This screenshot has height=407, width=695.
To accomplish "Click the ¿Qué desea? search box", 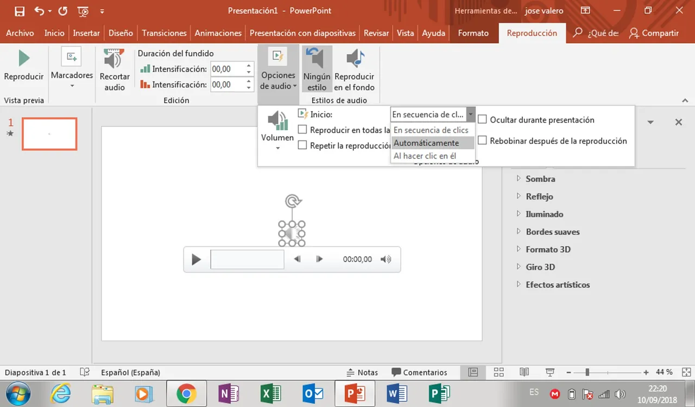I will click(x=596, y=33).
